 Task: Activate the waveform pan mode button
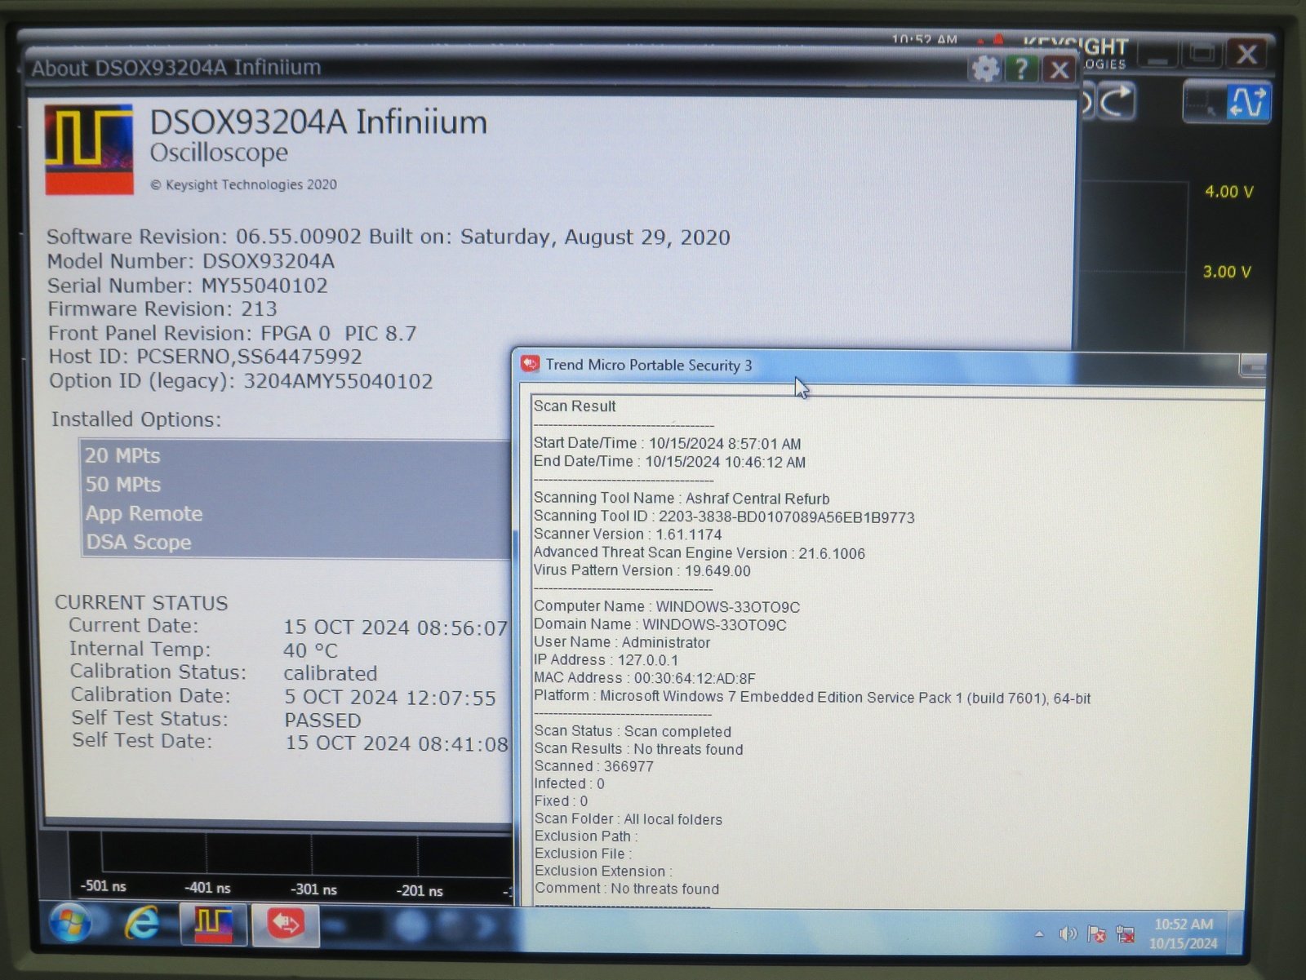[x=1249, y=103]
